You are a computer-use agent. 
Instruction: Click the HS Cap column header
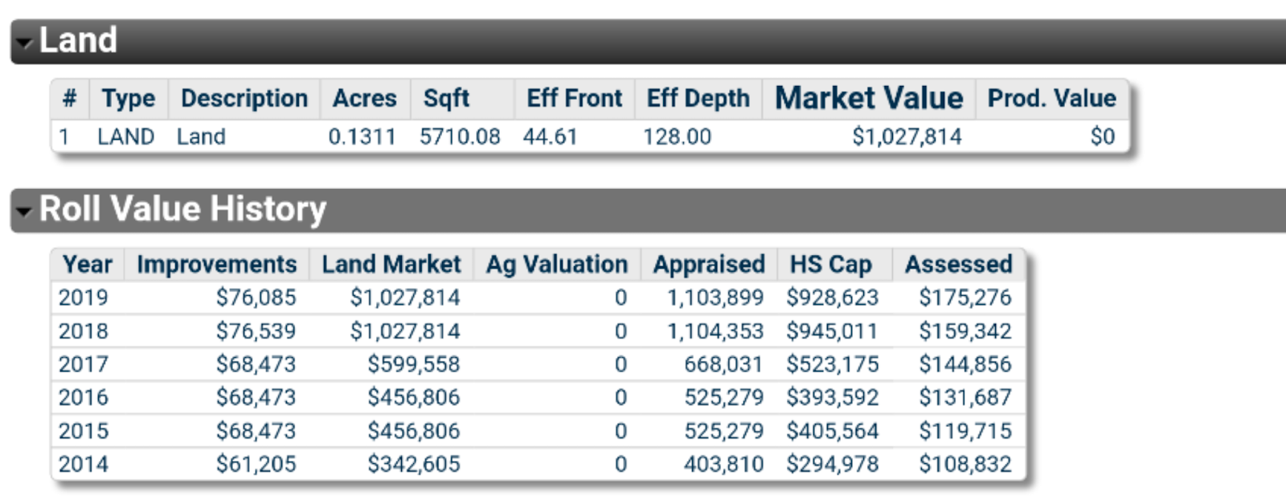830,265
